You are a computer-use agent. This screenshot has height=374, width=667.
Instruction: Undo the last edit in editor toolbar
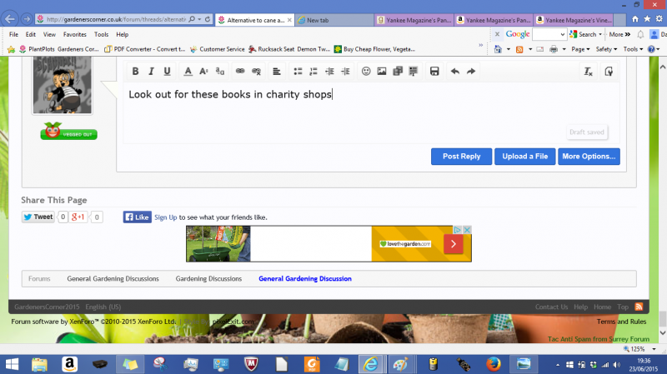454,72
